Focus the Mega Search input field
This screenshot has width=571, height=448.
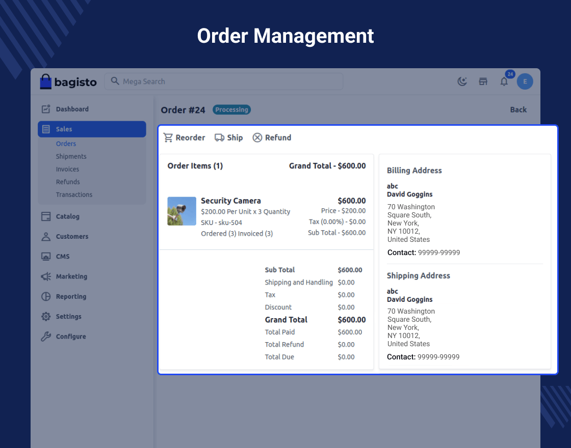(x=224, y=81)
